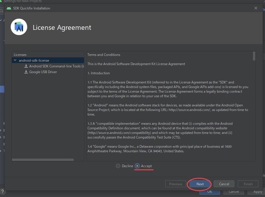Viewport: 265px width, 197px height.
Task: Click the Licenses panel label
Action: [x=20, y=55]
